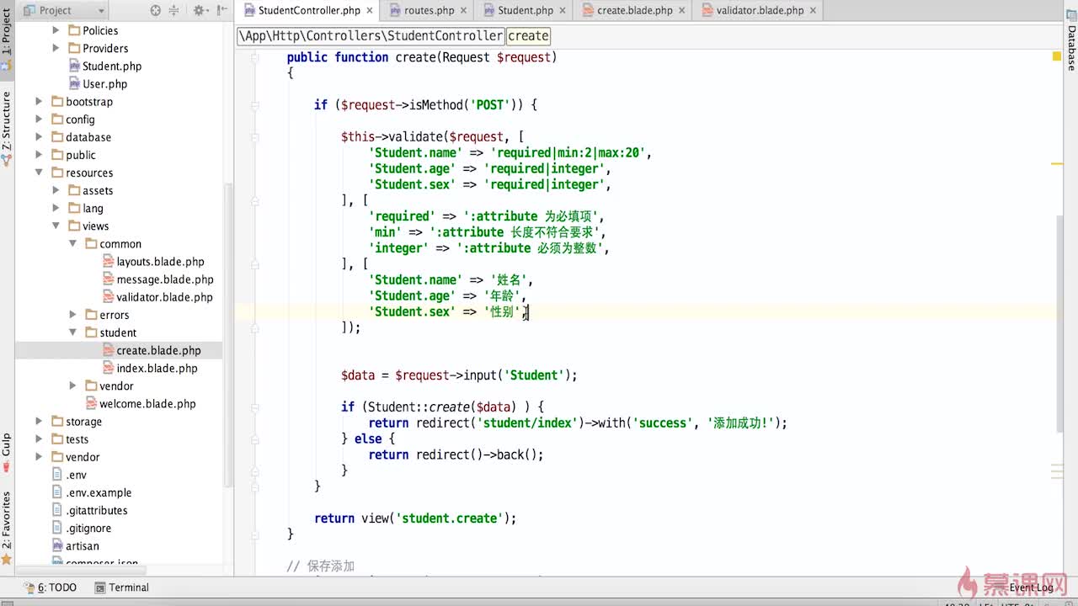Image resolution: width=1078 pixels, height=606 pixels.
Task: Toggle the Gulp tool window button
Action: tap(7, 452)
